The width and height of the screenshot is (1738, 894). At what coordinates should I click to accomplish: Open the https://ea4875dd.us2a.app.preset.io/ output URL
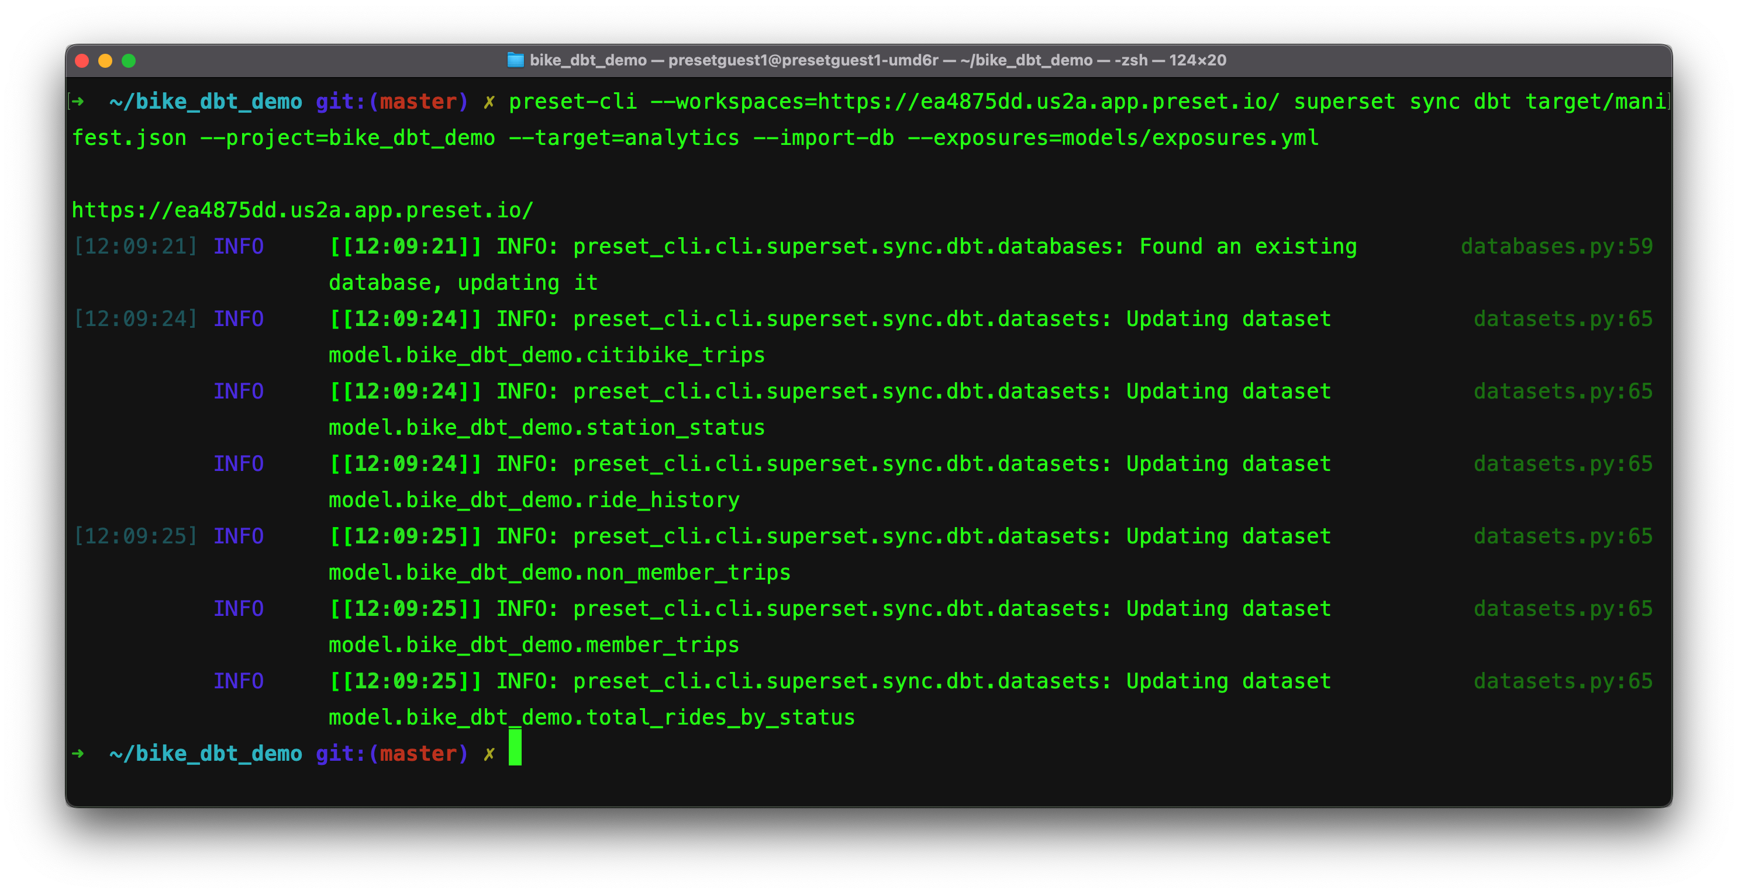pyautogui.click(x=302, y=210)
